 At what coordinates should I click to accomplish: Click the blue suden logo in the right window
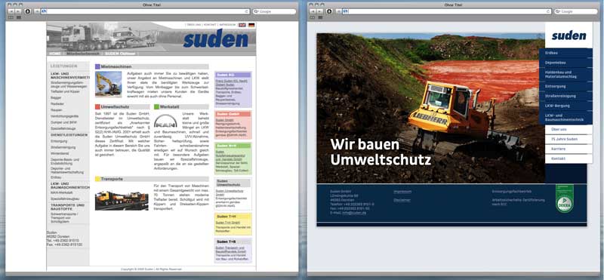(569, 35)
